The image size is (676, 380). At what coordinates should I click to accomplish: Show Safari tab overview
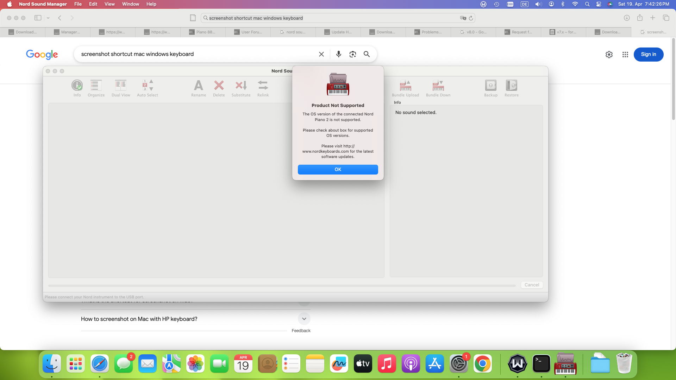coord(666,18)
